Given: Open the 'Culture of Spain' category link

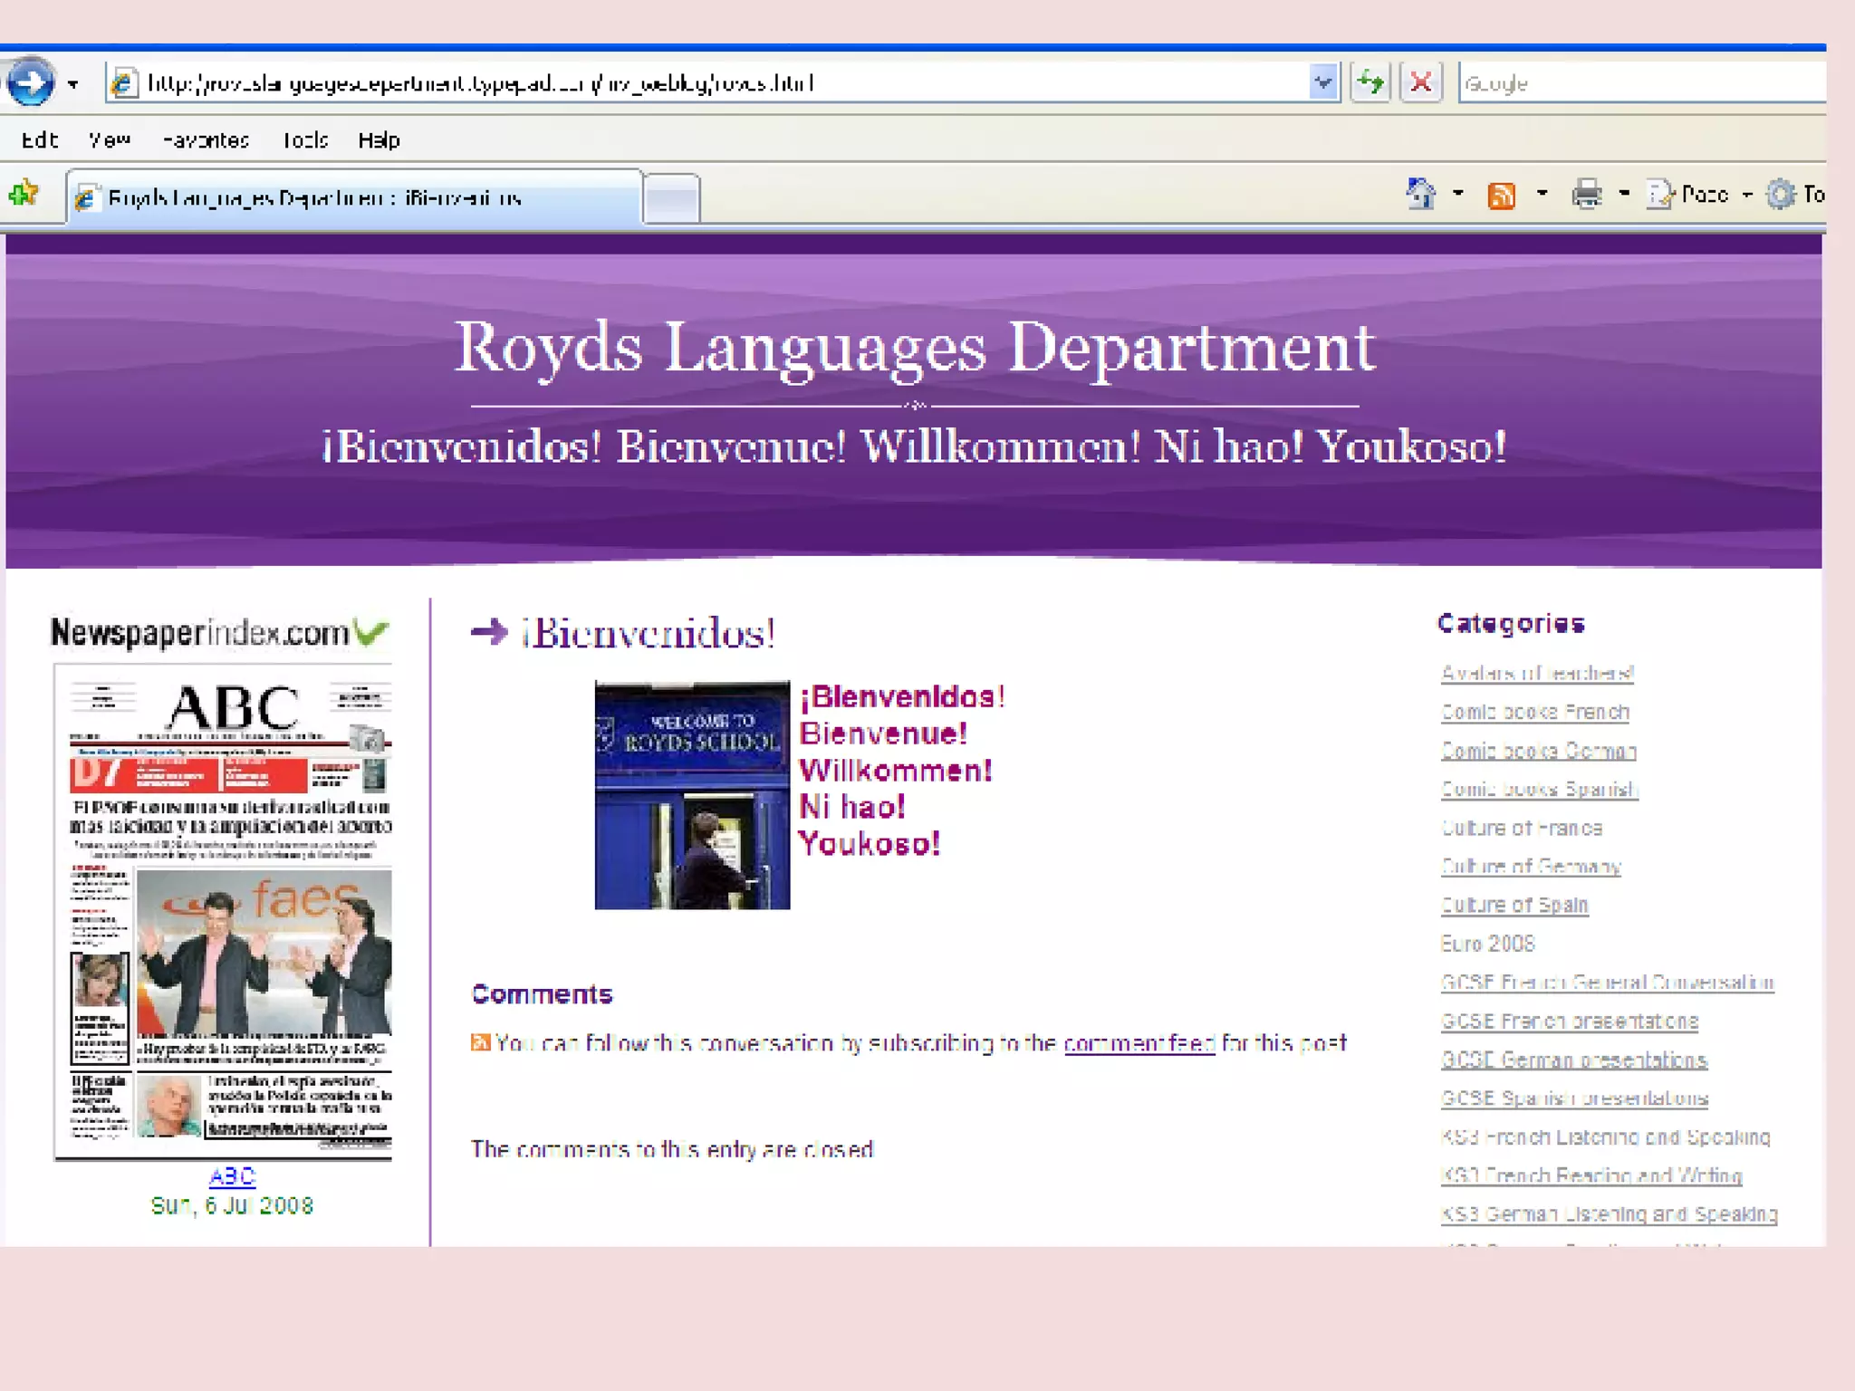Looking at the screenshot, I should point(1514,905).
